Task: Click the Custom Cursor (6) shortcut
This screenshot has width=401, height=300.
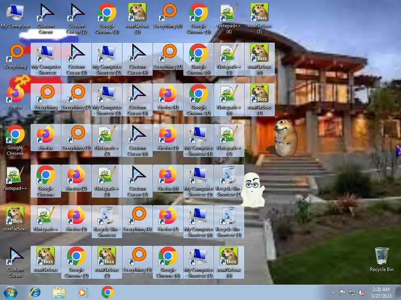Action: point(137,140)
